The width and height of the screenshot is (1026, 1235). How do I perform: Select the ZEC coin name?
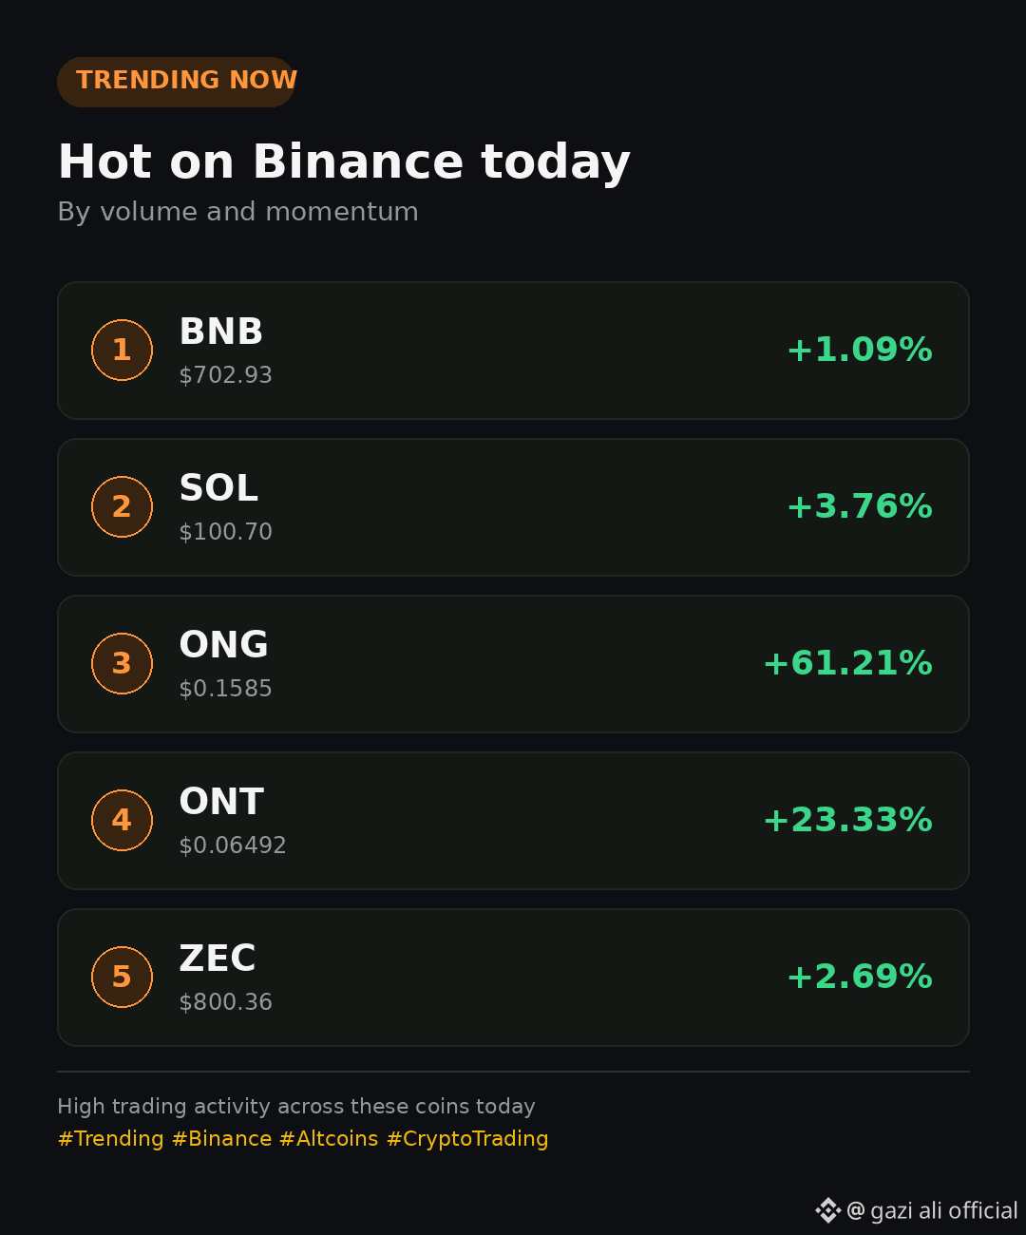coord(218,959)
